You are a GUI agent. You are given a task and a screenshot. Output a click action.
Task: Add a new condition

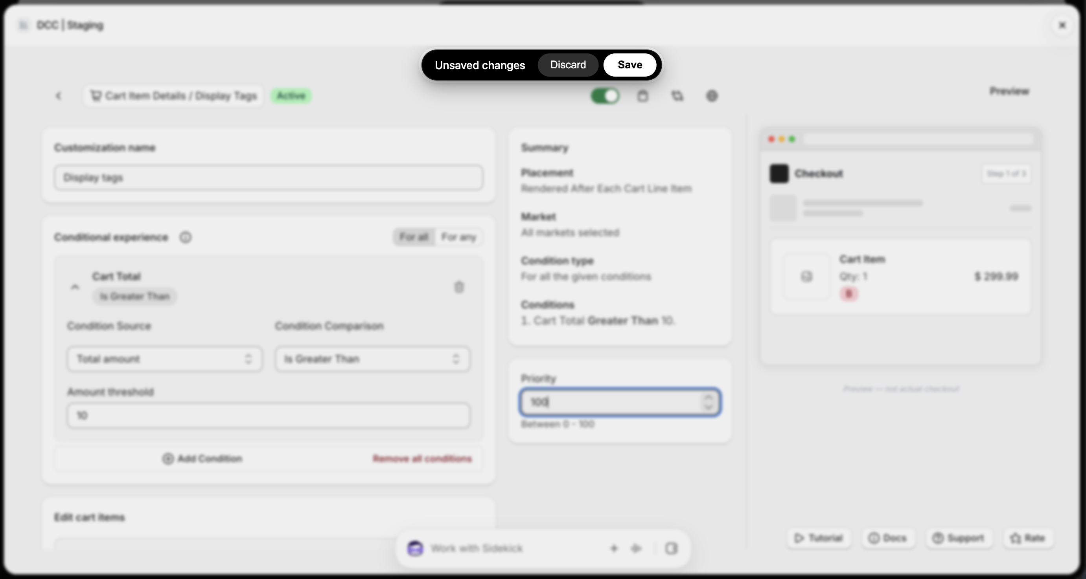[202, 458]
